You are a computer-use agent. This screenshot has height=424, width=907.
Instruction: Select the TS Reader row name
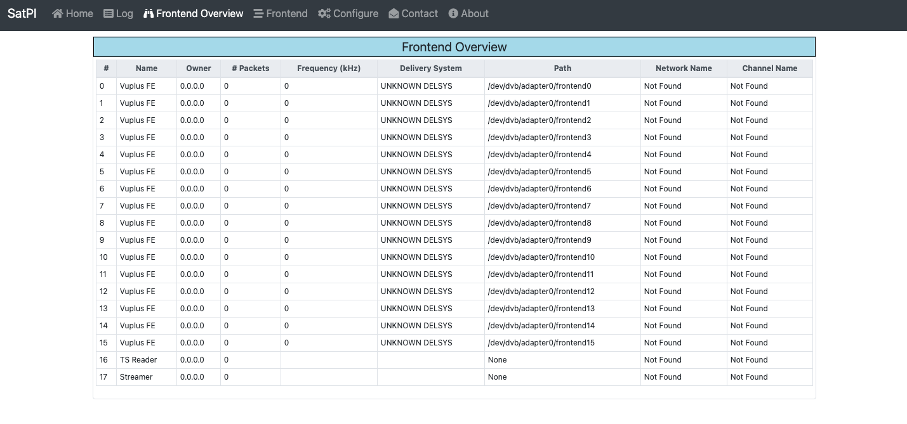point(138,360)
